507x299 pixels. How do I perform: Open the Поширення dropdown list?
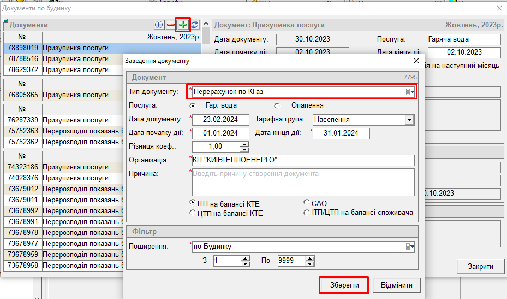tap(410, 247)
